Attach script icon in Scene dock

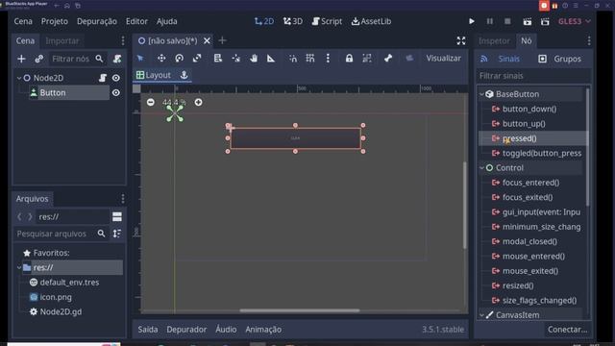(117, 59)
